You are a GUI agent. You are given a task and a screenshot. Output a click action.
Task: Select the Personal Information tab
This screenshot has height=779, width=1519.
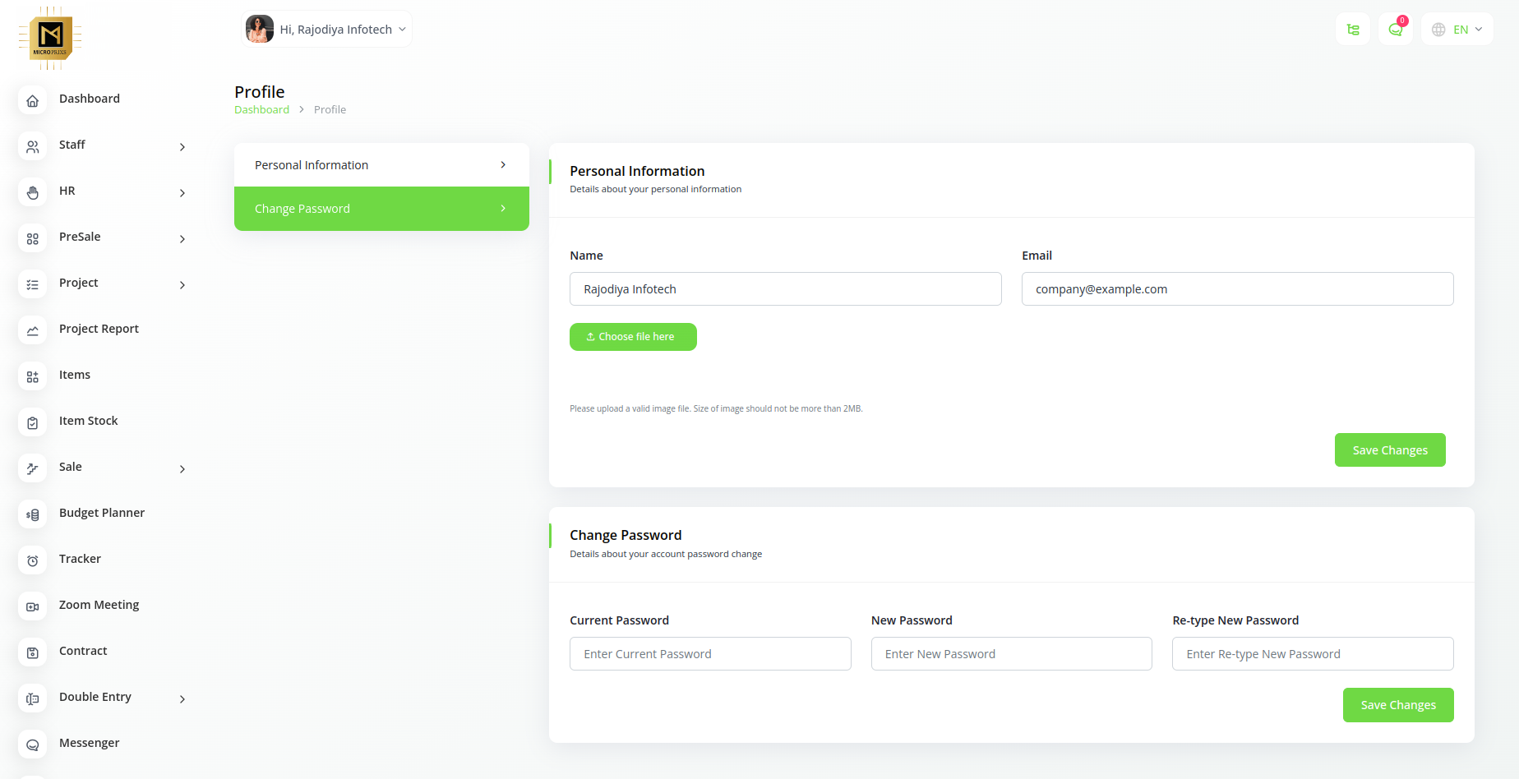(x=381, y=165)
